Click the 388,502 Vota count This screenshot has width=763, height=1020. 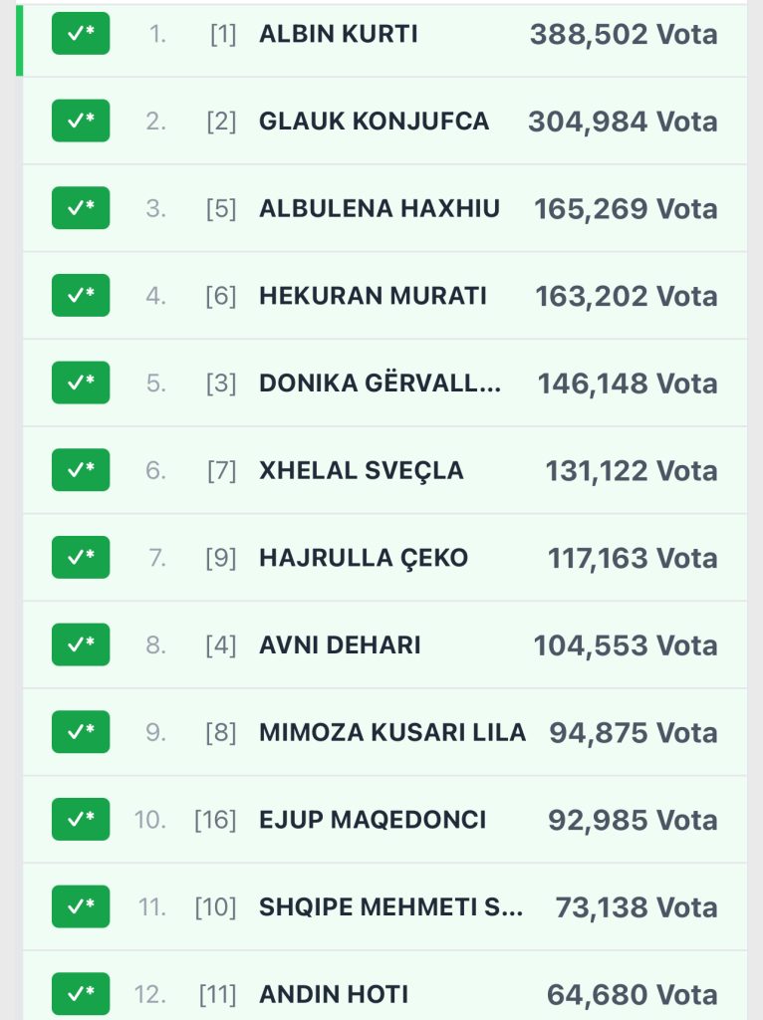[623, 34]
